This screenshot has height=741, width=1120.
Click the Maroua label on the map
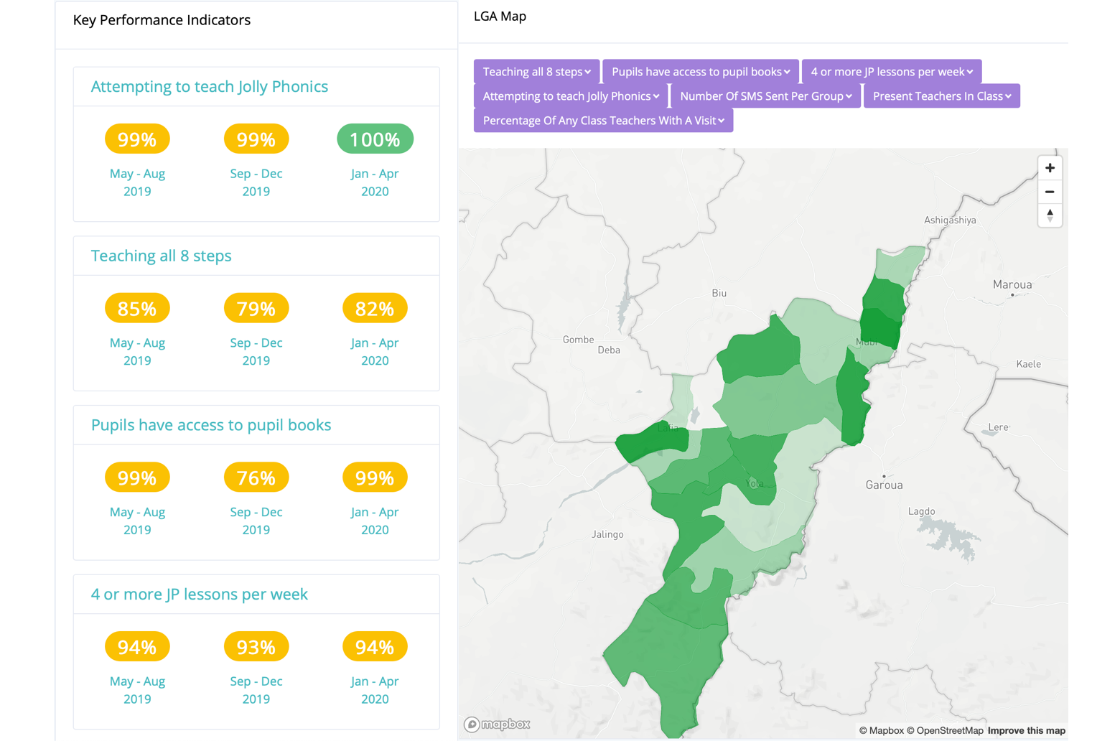click(x=1012, y=284)
